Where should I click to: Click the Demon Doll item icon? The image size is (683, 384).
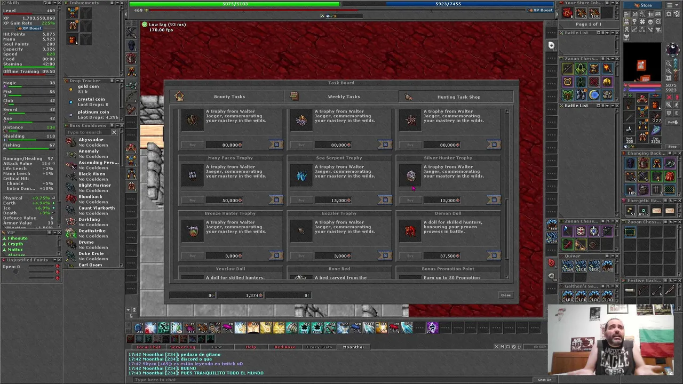410,230
